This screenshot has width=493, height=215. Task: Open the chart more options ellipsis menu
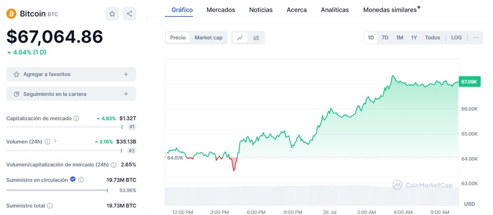pos(476,38)
